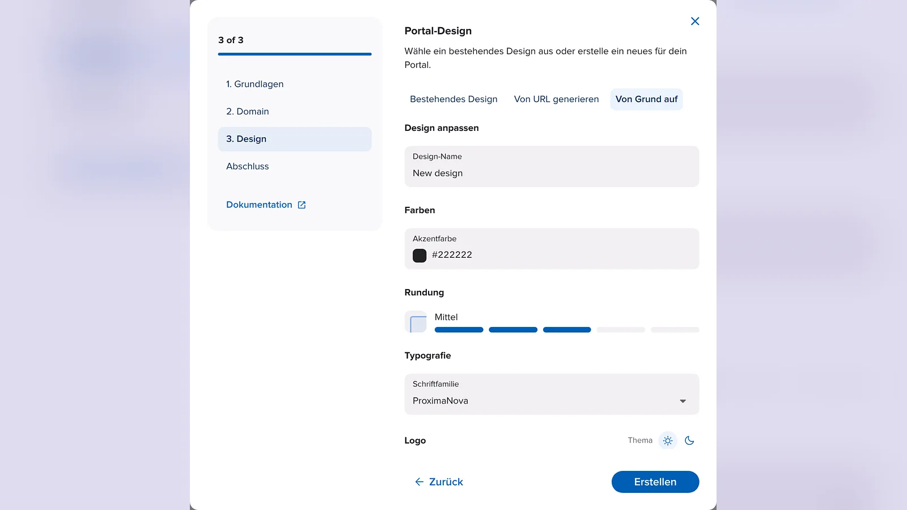
Task: Set Rundung to the fifth level segment
Action: (x=675, y=330)
